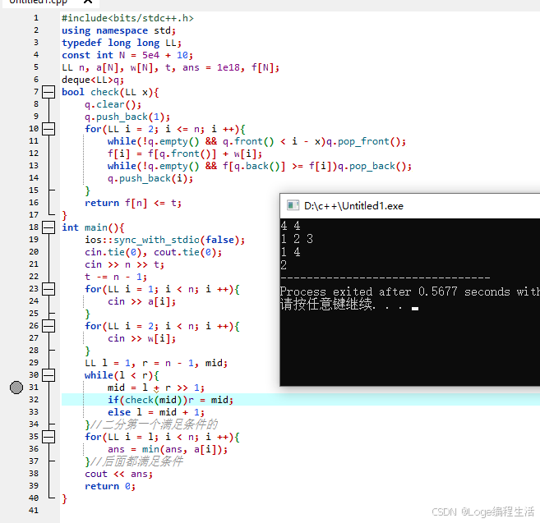Click 'f[i] = f[q.front()] + w[i];' line
The height and width of the screenshot is (523, 540).
[185, 154]
